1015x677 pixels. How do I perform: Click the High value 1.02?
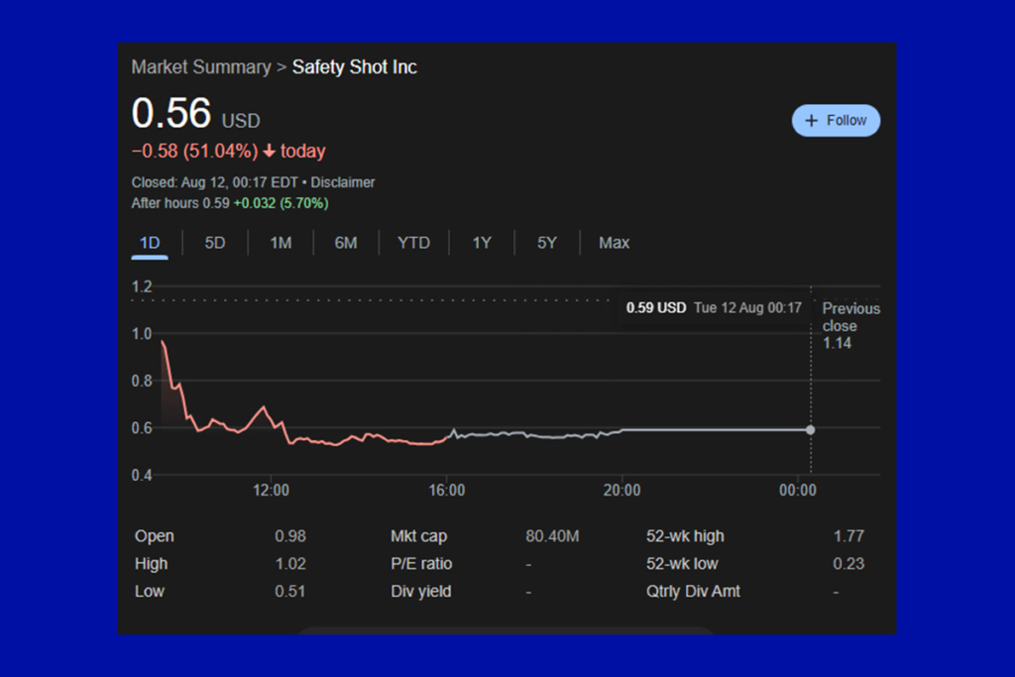[x=290, y=564]
